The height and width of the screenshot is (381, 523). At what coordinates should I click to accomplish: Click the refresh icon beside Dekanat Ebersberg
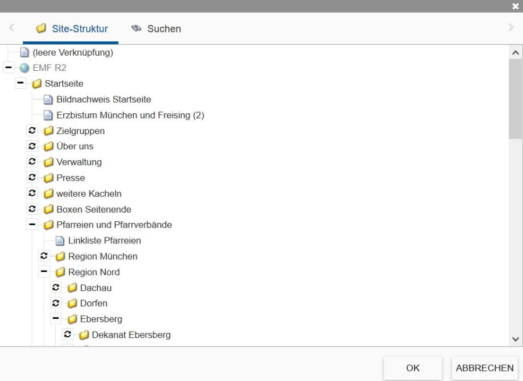(x=67, y=335)
